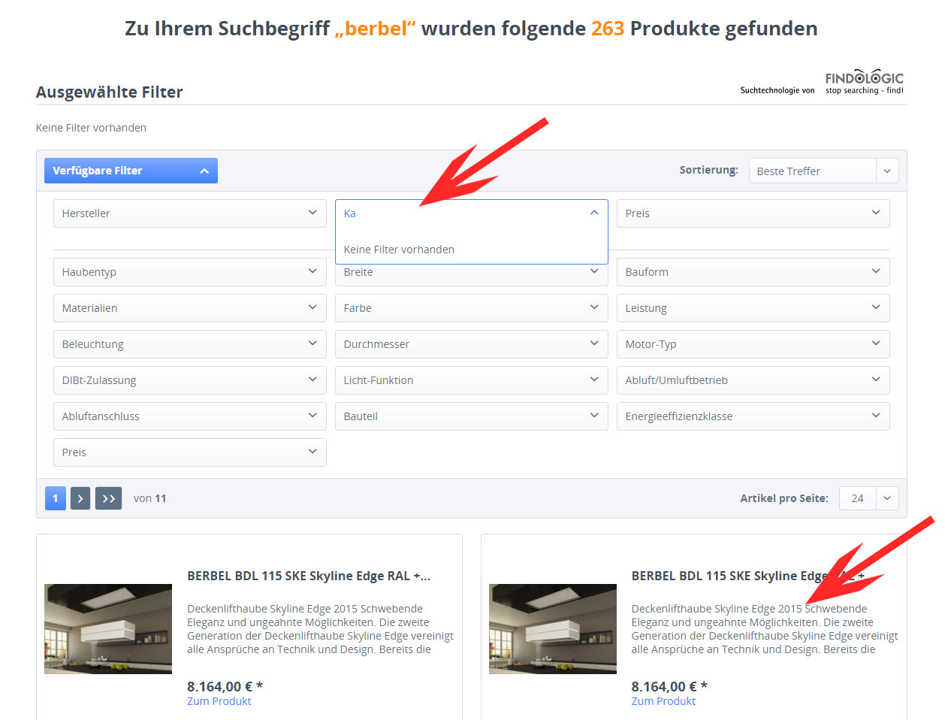
Task: Expand the Abluftanschluss filter
Action: pos(190,416)
